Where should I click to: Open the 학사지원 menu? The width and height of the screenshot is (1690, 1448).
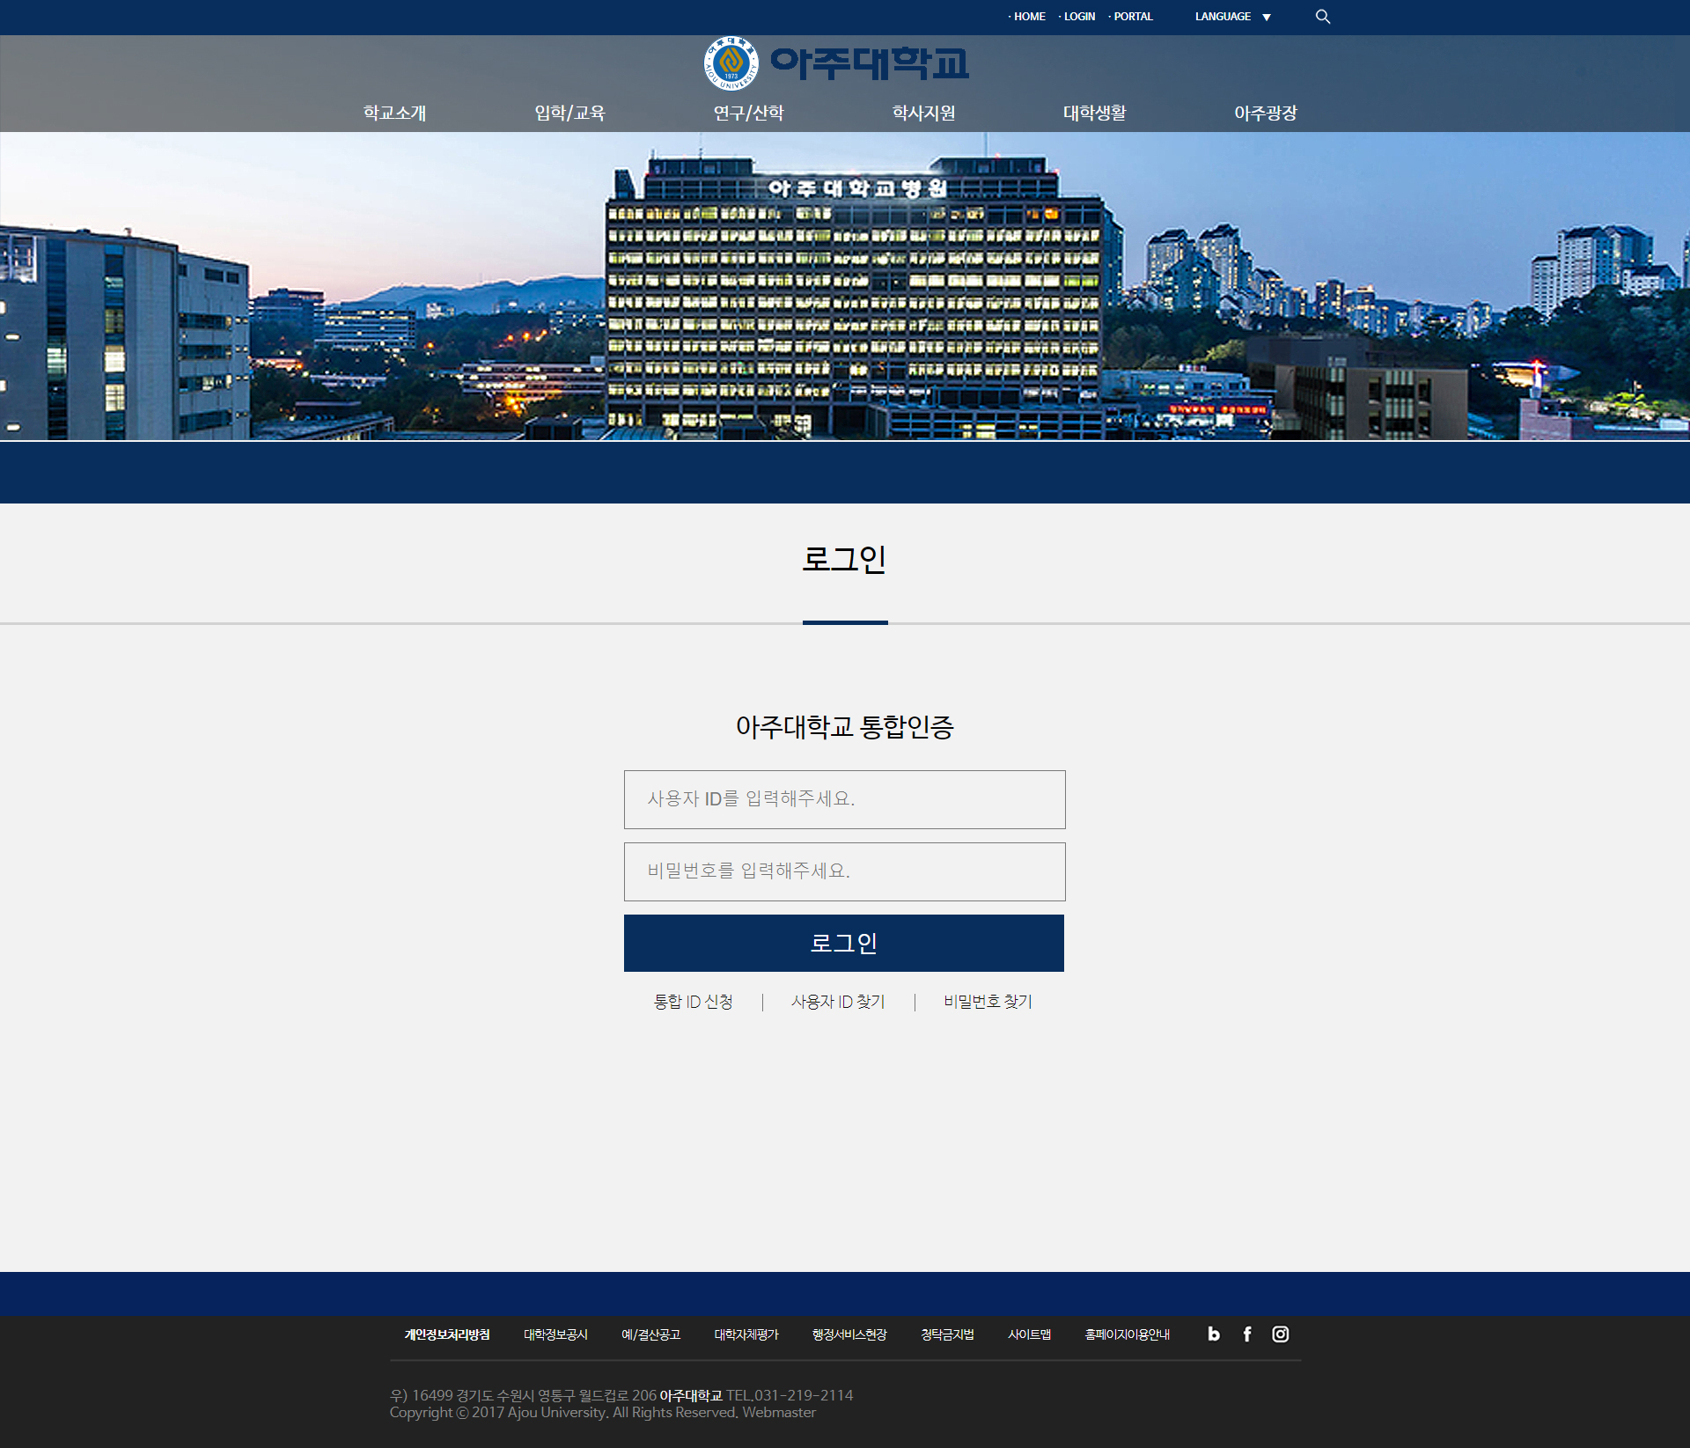[x=923, y=113]
